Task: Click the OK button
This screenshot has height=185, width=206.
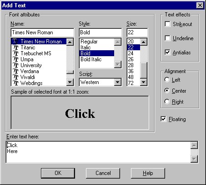Action: [x=58, y=173]
